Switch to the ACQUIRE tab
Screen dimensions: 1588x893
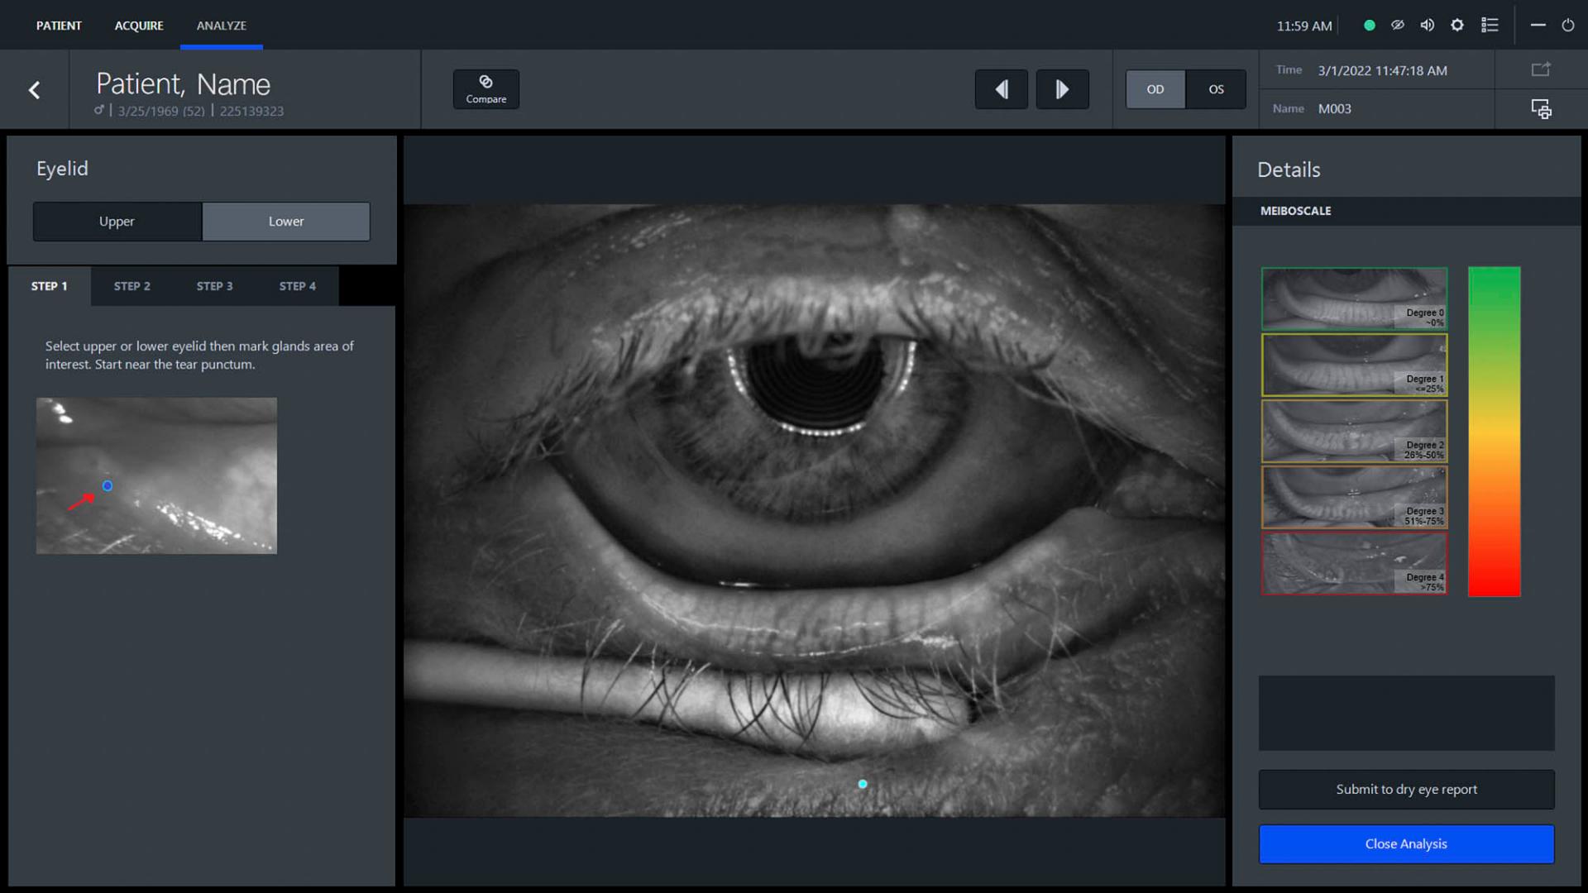pos(139,26)
